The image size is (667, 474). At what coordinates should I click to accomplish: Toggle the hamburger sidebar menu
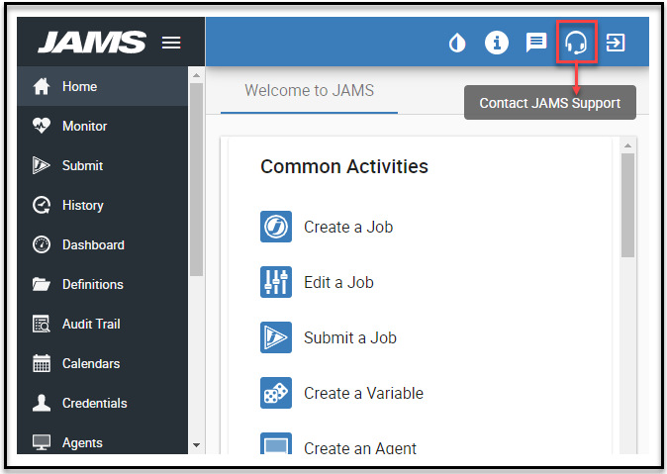pos(171,43)
